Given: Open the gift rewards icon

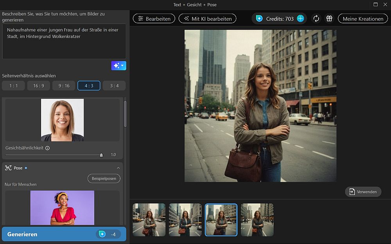Looking at the screenshot, I should tap(329, 18).
